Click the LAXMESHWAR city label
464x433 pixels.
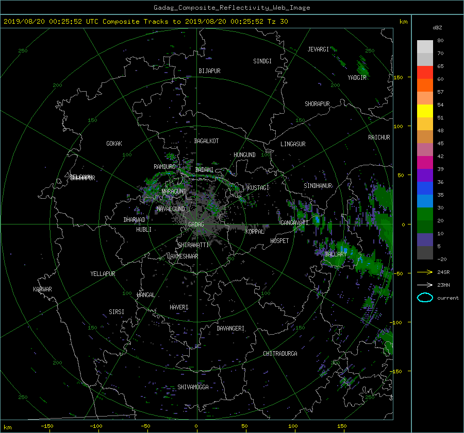pyautogui.click(x=183, y=256)
